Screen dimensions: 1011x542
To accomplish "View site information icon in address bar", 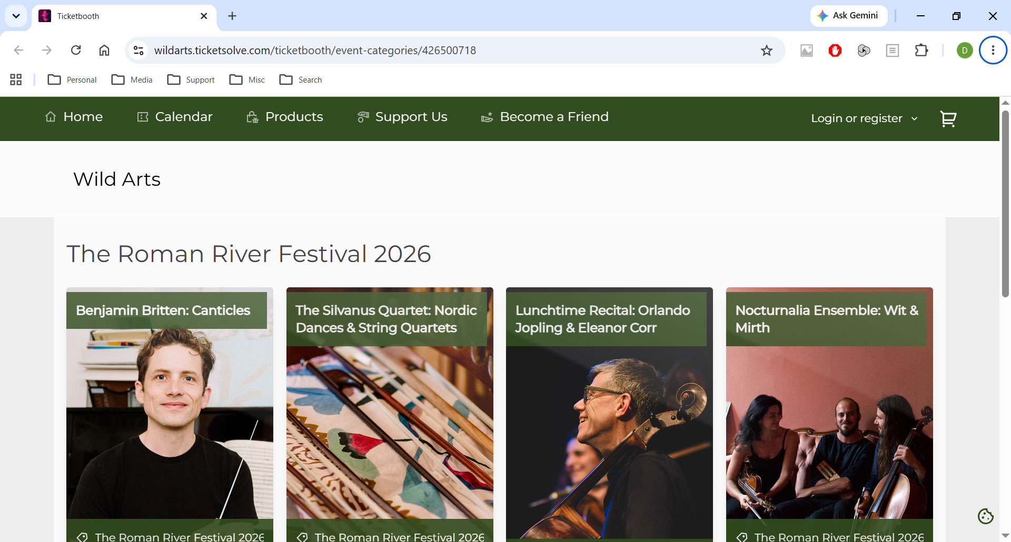I will pos(138,51).
